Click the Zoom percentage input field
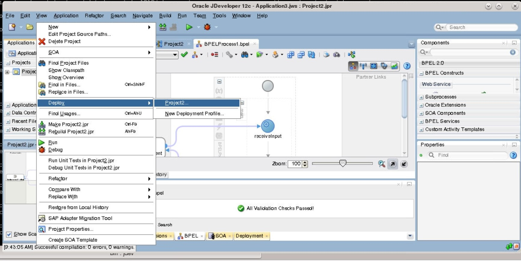The height and width of the screenshot is (261, 521). pos(295,164)
